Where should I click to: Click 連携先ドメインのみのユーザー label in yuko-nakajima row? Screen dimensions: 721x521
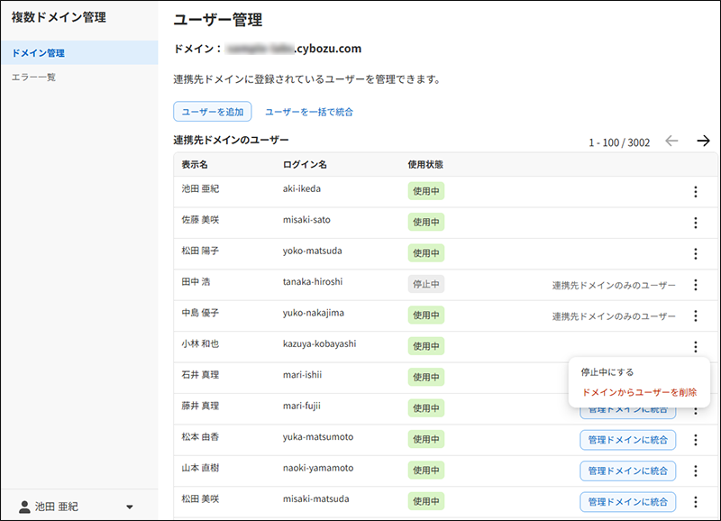[x=614, y=316]
